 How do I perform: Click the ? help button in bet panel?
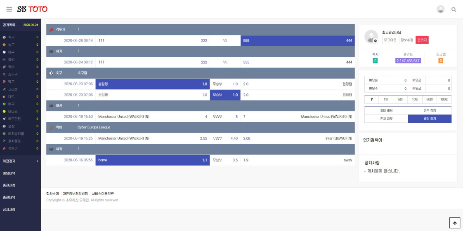[372, 100]
